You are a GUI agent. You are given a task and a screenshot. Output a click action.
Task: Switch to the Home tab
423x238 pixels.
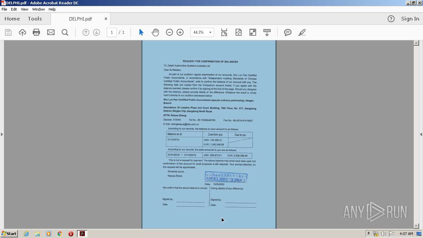click(12, 19)
